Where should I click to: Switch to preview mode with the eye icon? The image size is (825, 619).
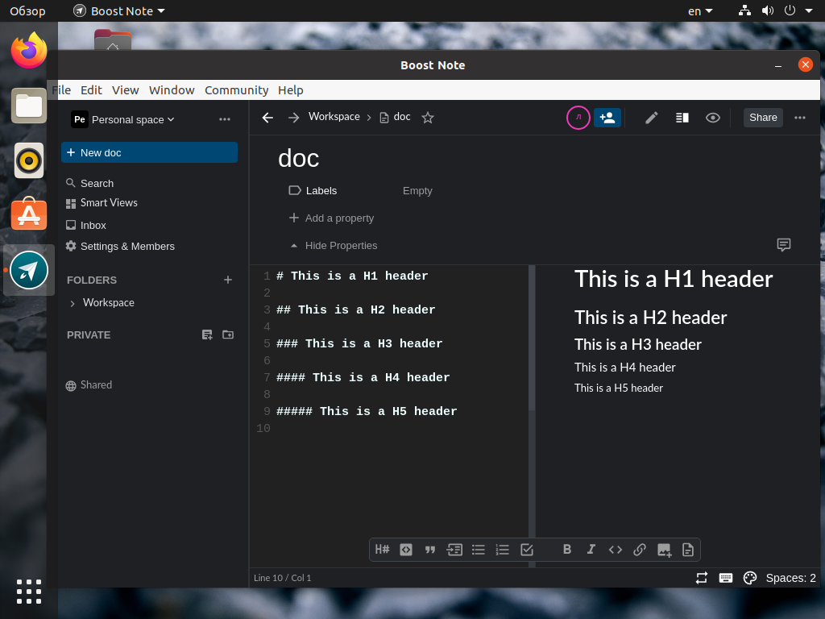[x=713, y=118]
